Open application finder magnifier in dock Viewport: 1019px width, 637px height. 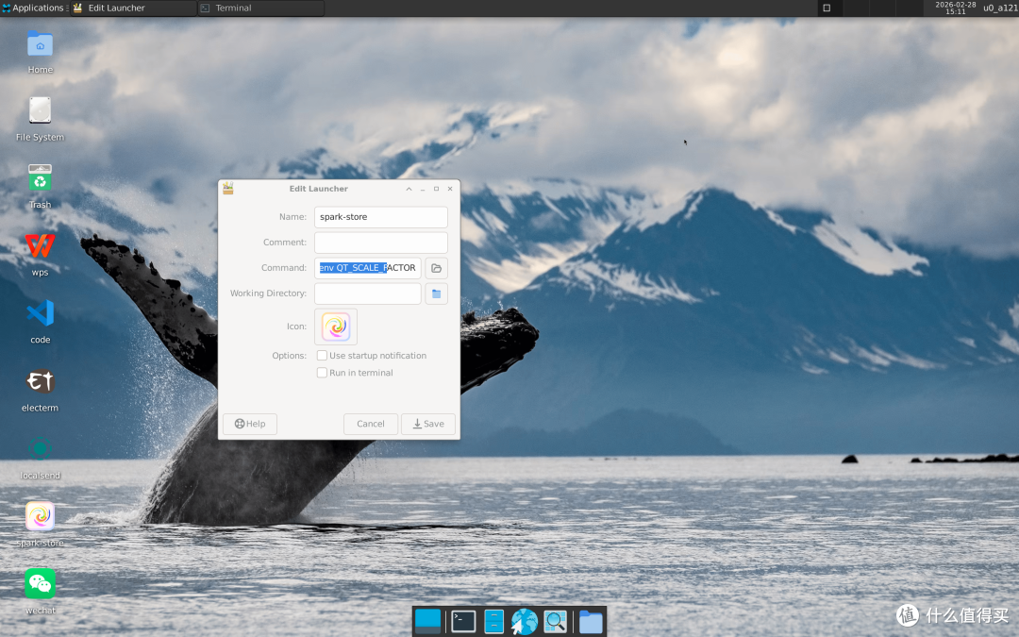[x=555, y=621]
